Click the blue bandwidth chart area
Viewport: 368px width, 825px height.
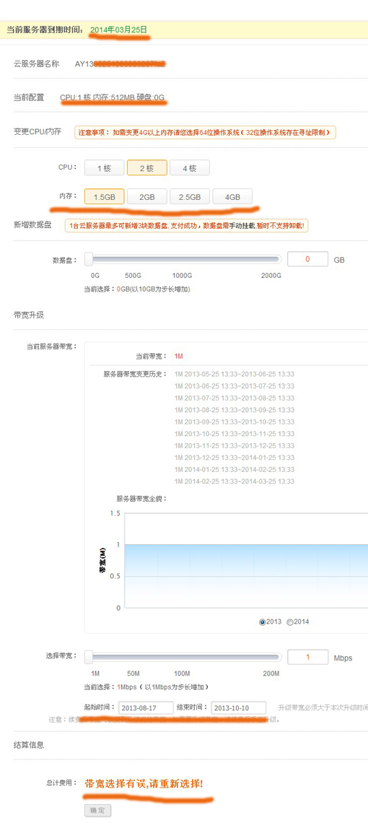coord(246,576)
